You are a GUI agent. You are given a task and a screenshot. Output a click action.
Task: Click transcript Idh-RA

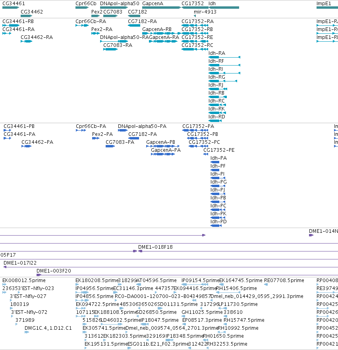tap(224, 57)
